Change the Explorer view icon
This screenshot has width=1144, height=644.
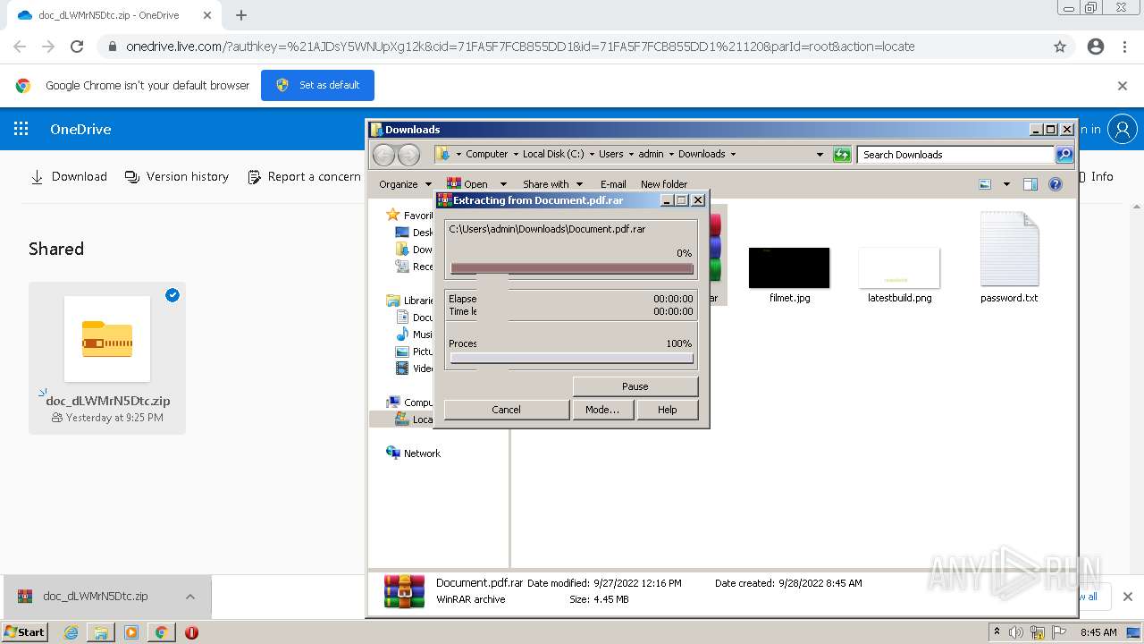(985, 184)
